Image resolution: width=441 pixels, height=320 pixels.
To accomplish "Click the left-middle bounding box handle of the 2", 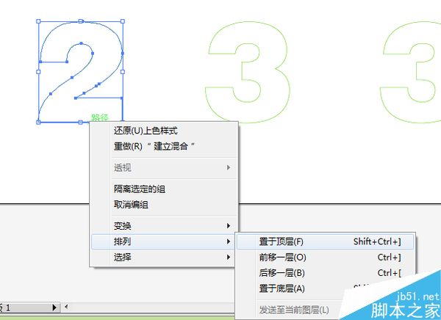I will 38,72.
